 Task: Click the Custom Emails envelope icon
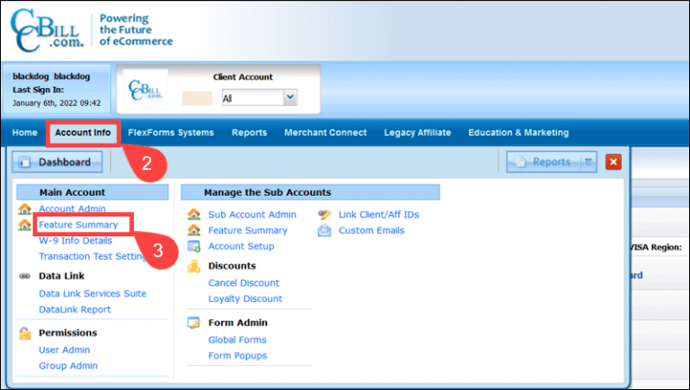323,231
